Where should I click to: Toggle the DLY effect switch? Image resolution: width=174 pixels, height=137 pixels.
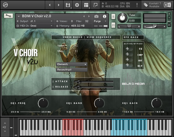pyautogui.click(x=129, y=65)
